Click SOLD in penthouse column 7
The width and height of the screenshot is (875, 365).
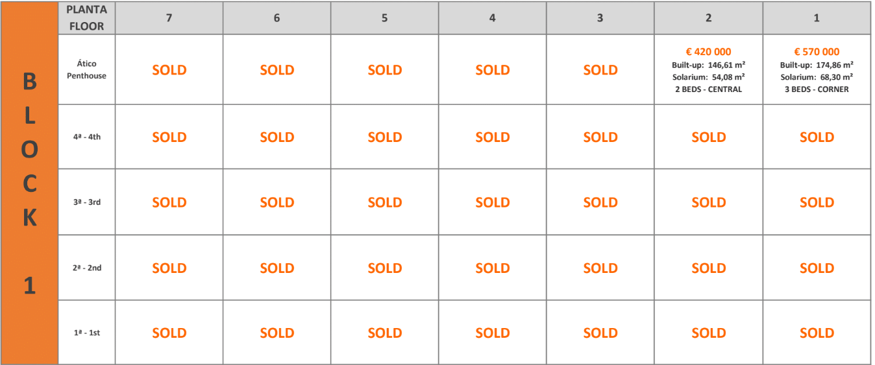tap(169, 70)
